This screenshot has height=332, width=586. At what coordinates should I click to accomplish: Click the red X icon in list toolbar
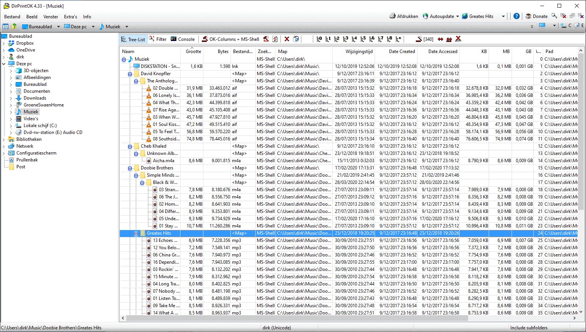click(x=287, y=39)
